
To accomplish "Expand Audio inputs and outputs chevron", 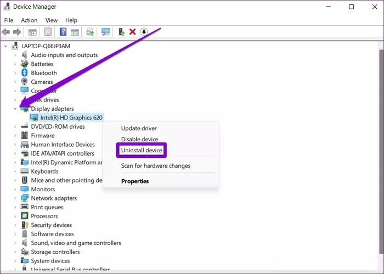I will click(x=15, y=55).
